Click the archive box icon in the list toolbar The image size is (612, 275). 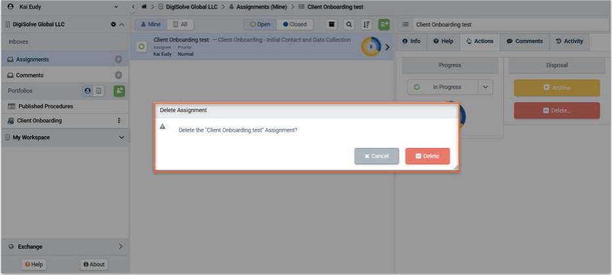332,24
